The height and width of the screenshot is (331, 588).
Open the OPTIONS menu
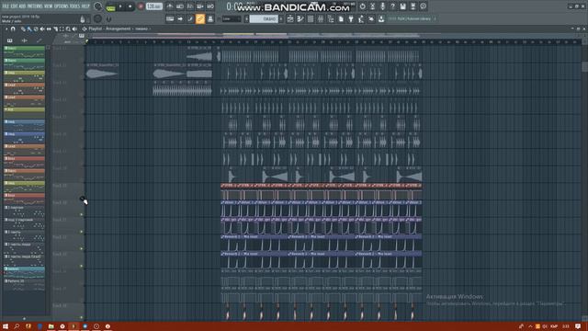click(x=62, y=6)
